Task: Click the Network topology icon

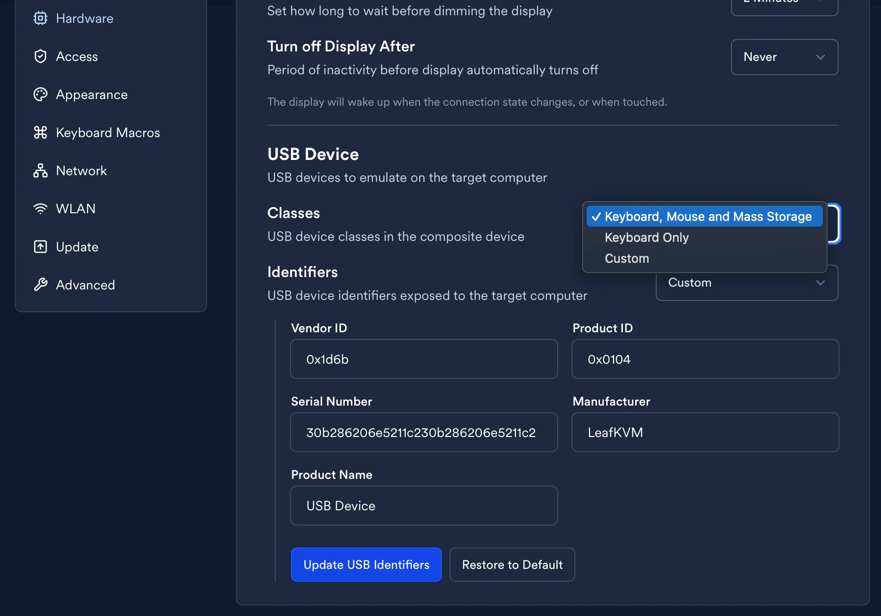Action: click(40, 170)
